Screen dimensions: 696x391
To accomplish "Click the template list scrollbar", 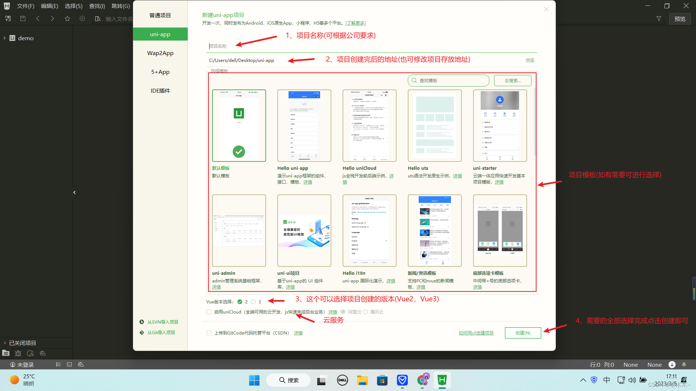I will [535, 121].
